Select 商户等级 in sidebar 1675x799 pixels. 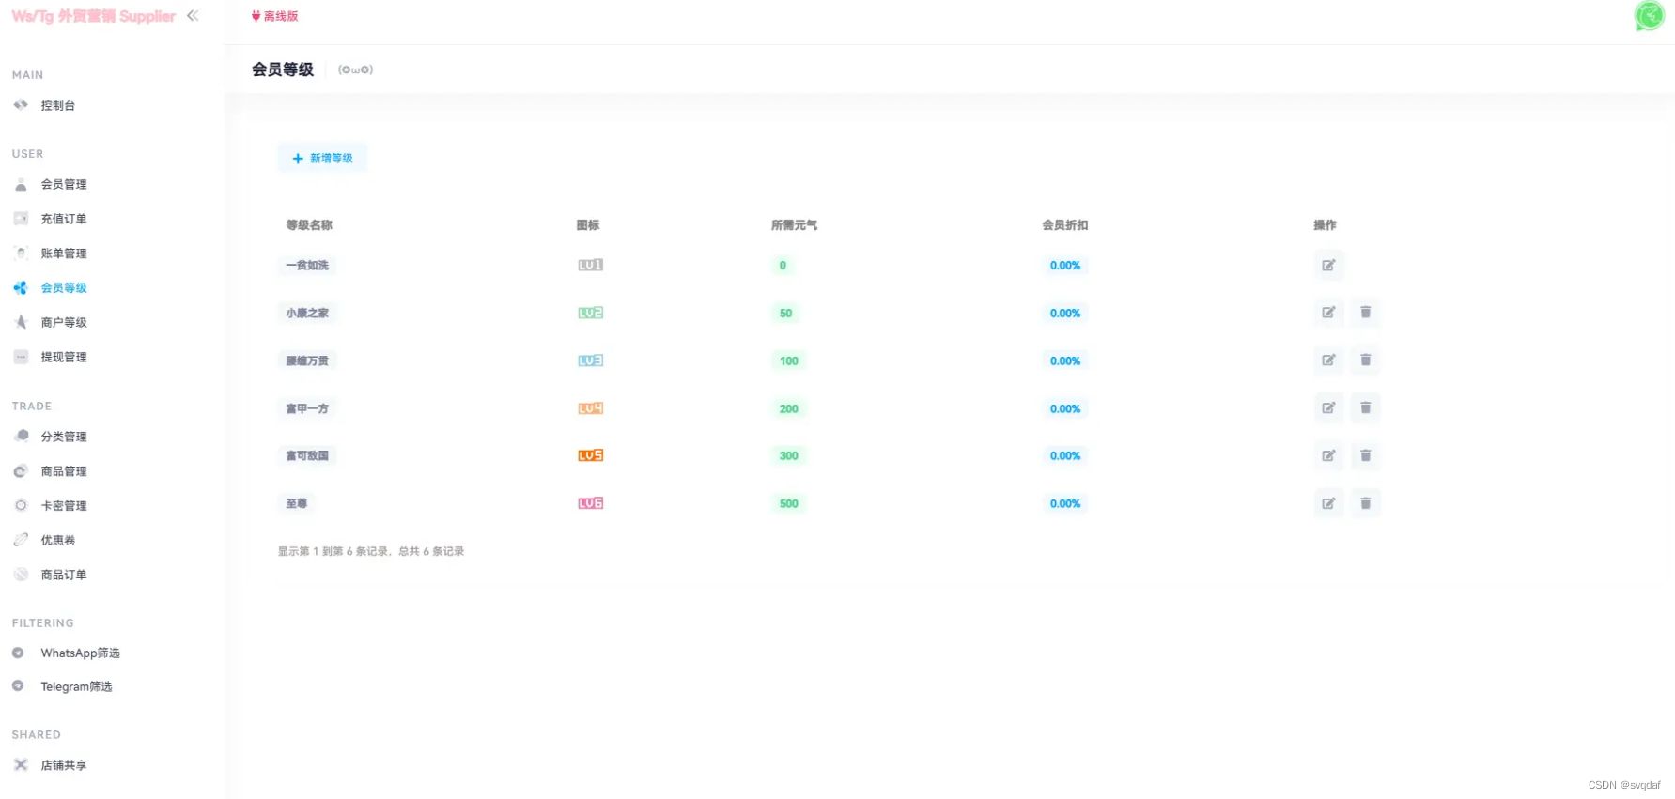[63, 323]
